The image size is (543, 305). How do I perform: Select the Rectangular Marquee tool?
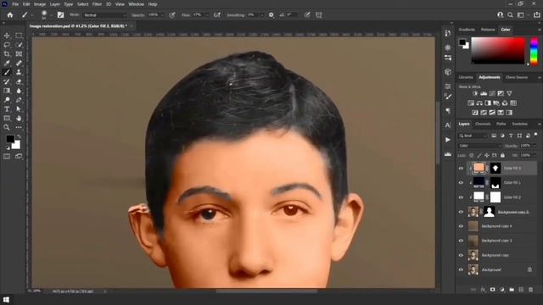19,36
